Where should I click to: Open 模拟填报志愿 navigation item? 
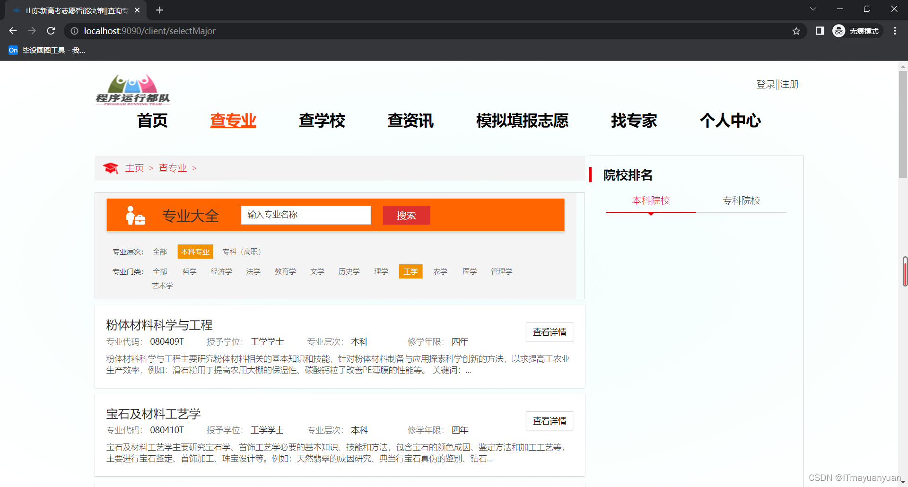[522, 121]
